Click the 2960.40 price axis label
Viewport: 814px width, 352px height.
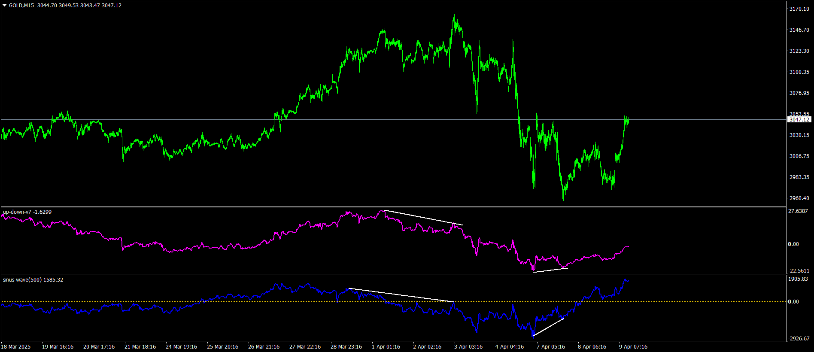[799, 198]
